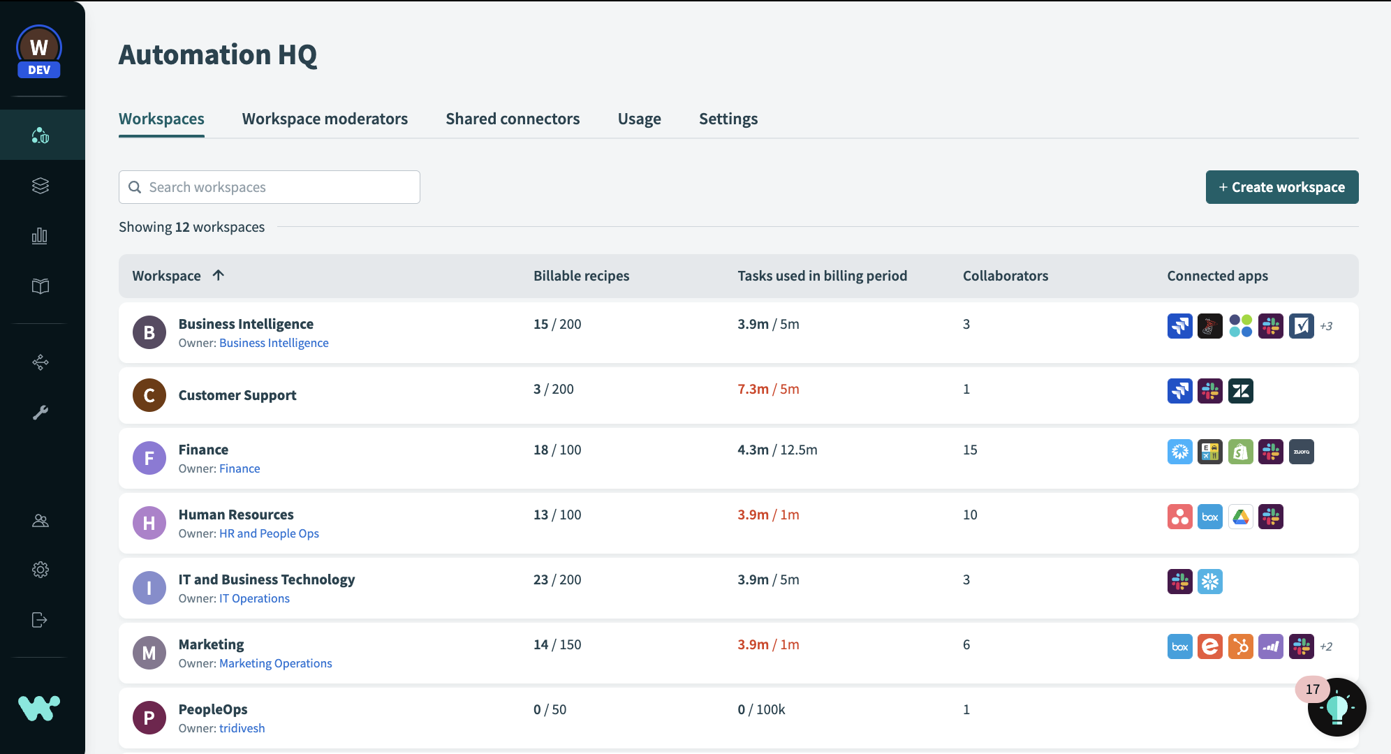Click the wrench tools sidebar icon
The height and width of the screenshot is (754, 1391).
coord(41,413)
